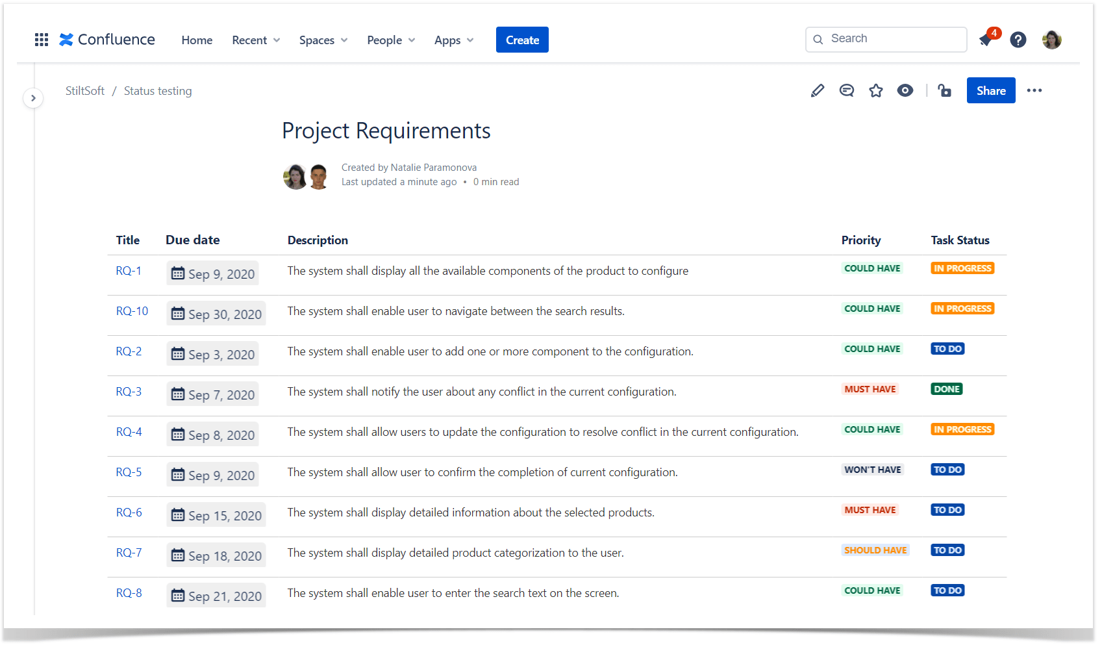Toggle watching this page eye icon
The height and width of the screenshot is (647, 1102).
[905, 91]
